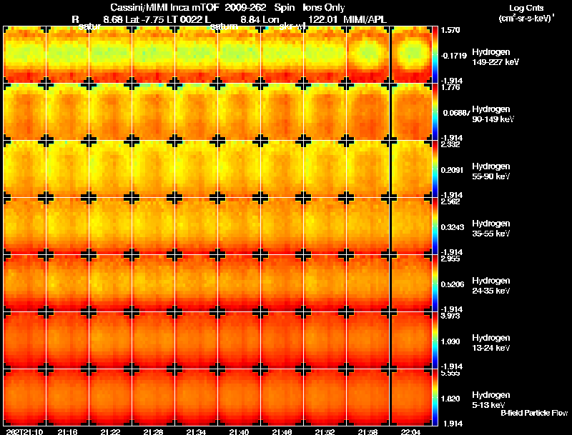The height and width of the screenshot is (435, 572).
Task: Click the '122.01' longitude value
Action: 323,19
